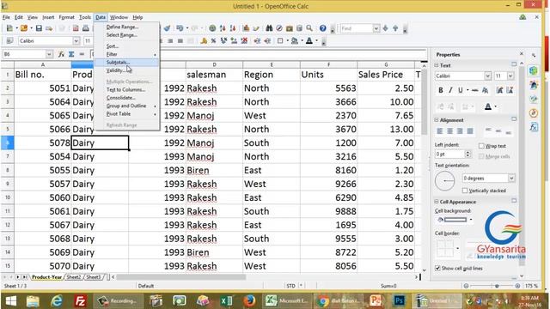This screenshot has height=309, width=550.
Task: Click the Find Next down arrow icon
Action: [x=386, y=28]
